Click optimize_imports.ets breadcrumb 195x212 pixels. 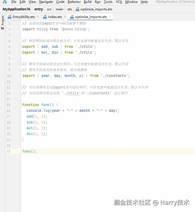96,9
